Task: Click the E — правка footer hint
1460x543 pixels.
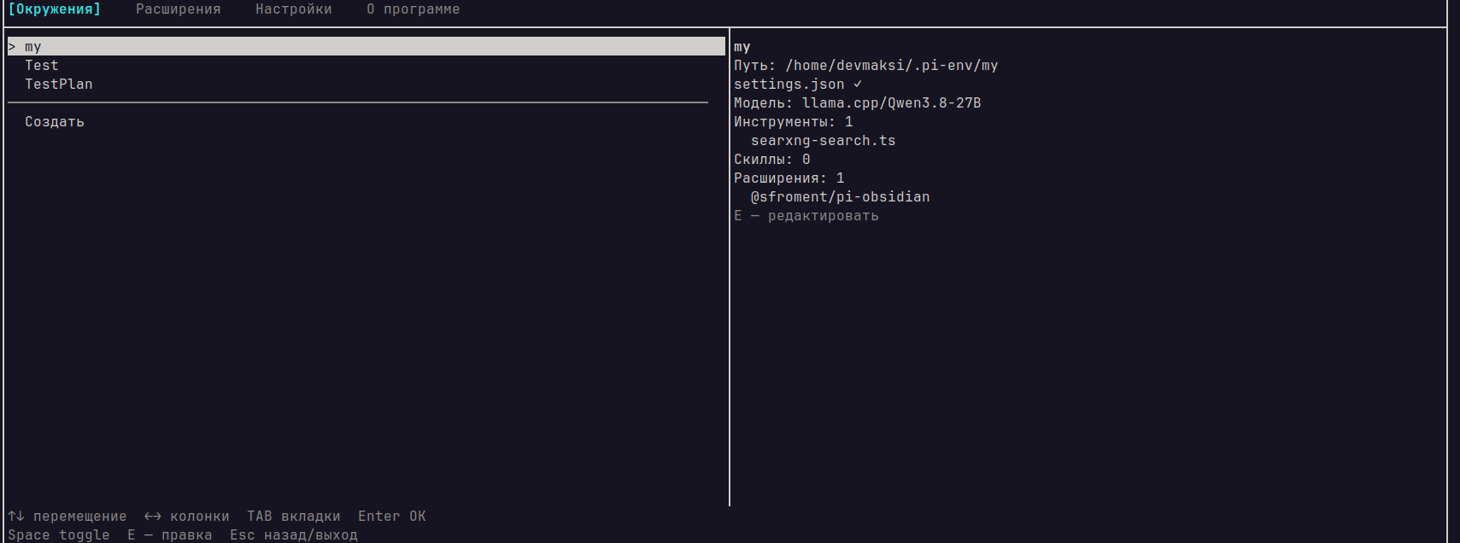Action: click(x=170, y=535)
